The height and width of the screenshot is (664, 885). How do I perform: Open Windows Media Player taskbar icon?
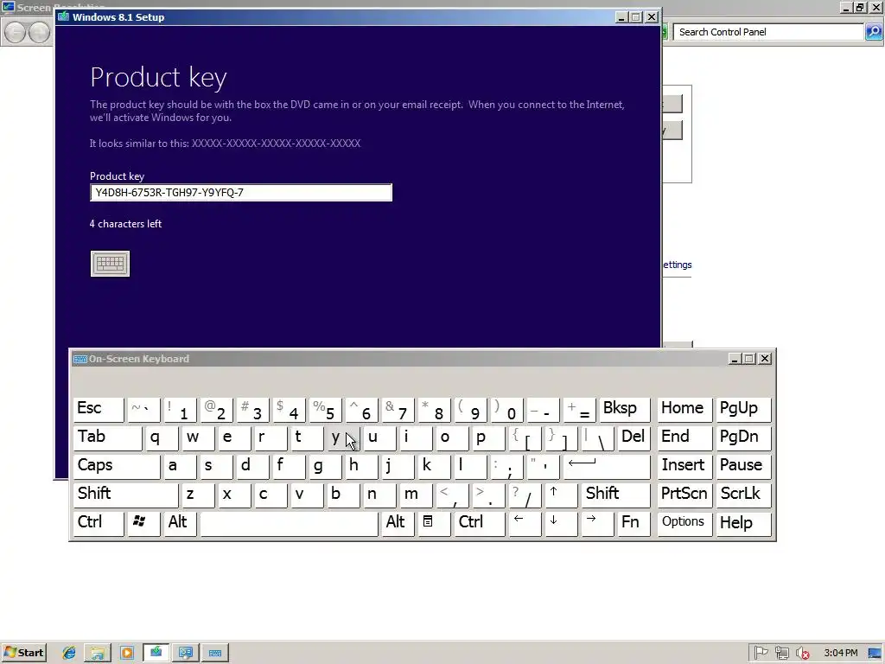[x=127, y=653]
